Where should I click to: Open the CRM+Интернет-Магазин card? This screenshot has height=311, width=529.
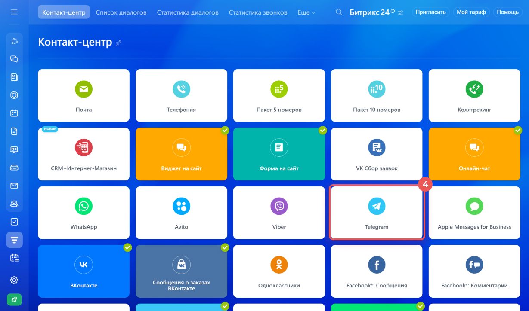[84, 154]
